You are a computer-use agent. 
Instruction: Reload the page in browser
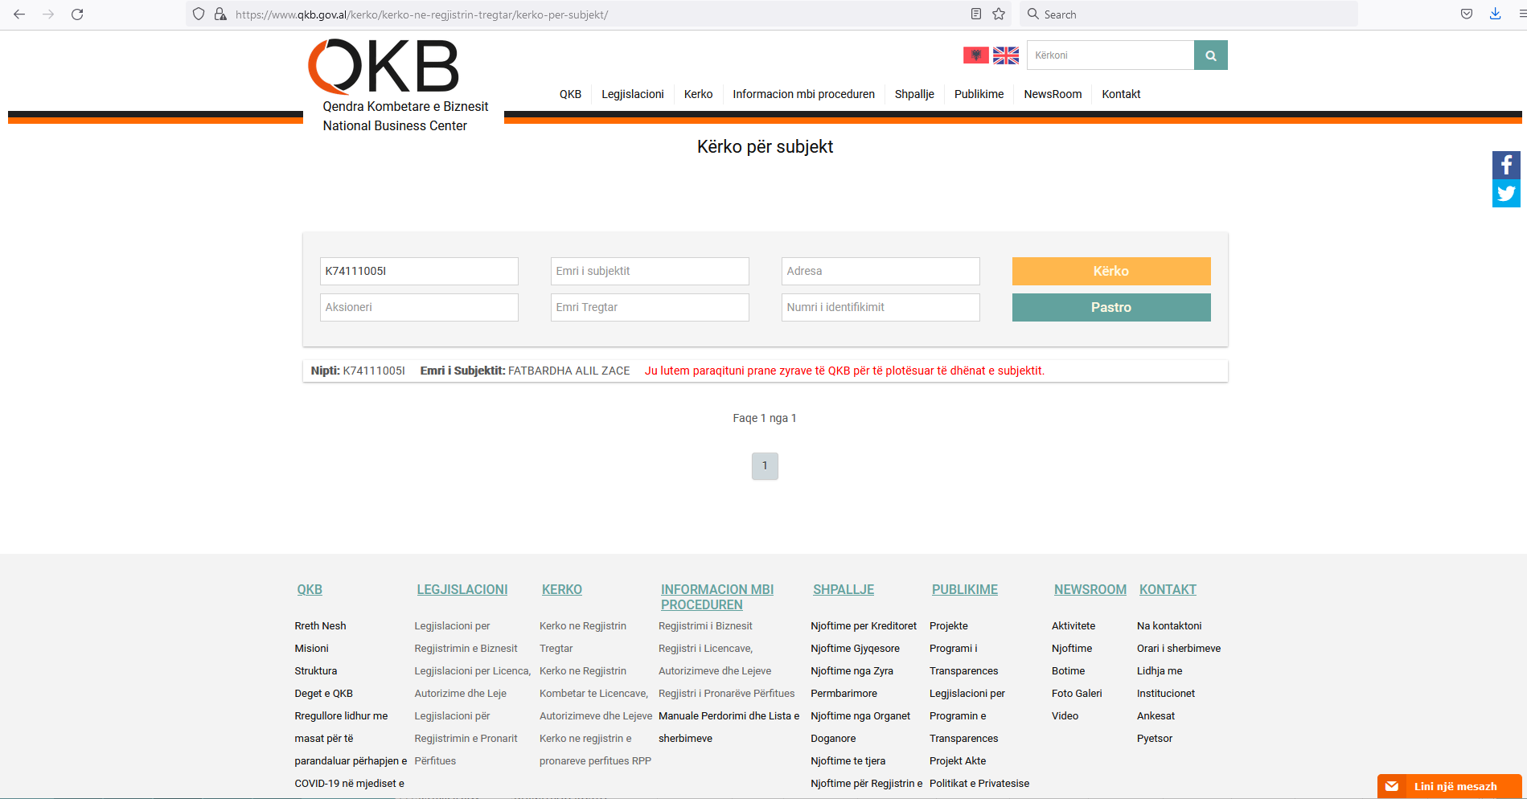[77, 14]
